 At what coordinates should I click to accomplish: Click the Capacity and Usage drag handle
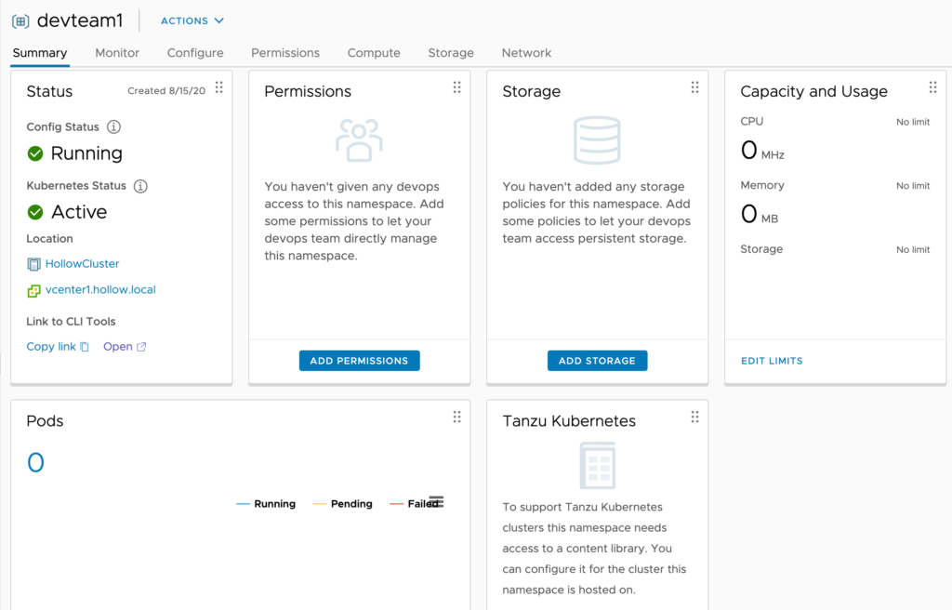(x=932, y=87)
